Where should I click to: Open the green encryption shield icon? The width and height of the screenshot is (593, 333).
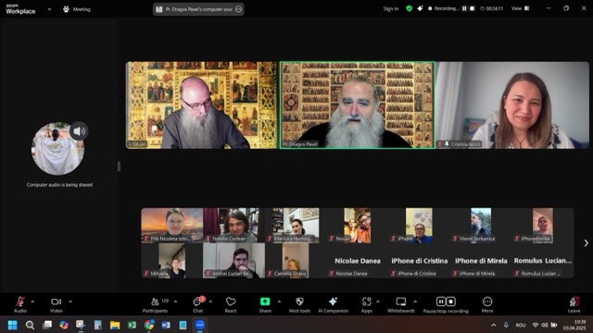pos(410,8)
